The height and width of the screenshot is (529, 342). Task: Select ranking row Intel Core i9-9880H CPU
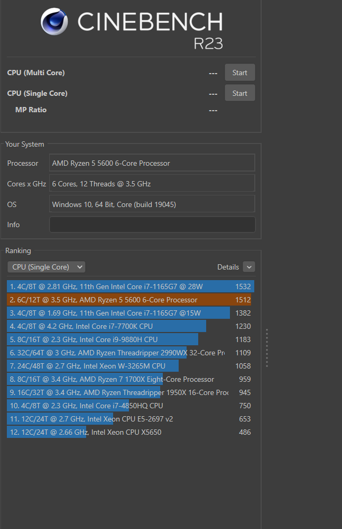click(130, 339)
